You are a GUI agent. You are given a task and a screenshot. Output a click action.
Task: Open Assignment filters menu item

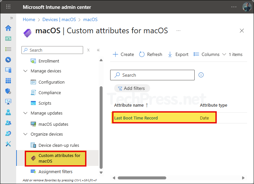pos(55,171)
